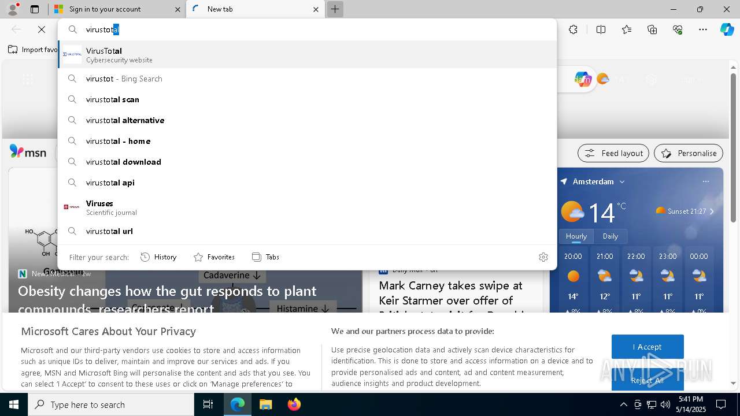Screen dimensions: 740x416
Task: Open the notifications center icon
Action: tap(721, 404)
